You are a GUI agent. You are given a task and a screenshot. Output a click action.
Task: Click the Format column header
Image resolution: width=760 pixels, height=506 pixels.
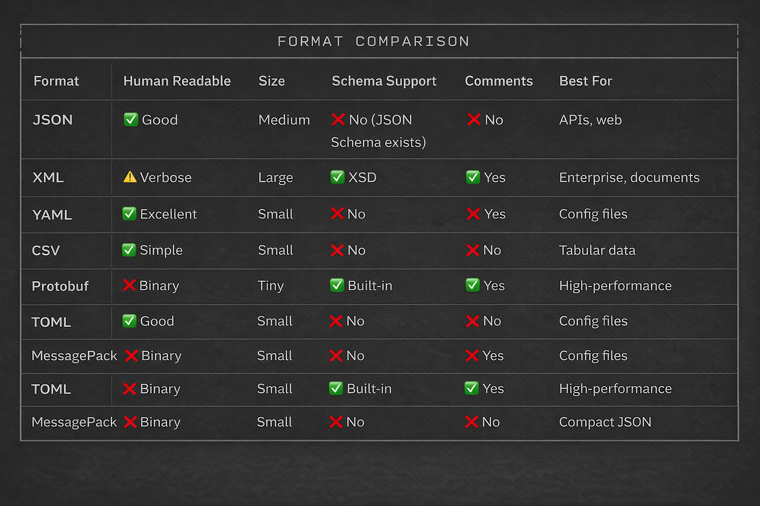click(x=56, y=81)
